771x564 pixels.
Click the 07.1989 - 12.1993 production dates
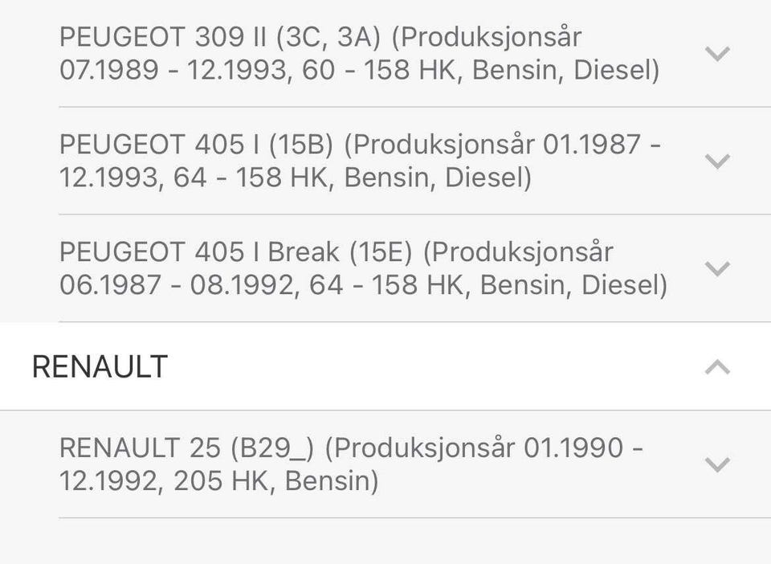pyautogui.click(x=172, y=71)
